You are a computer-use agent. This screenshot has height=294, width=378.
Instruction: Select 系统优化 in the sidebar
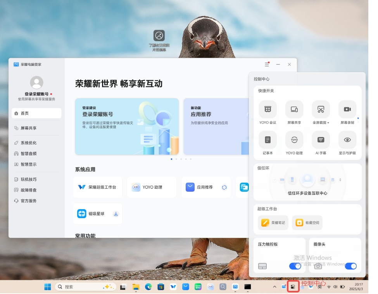click(29, 143)
